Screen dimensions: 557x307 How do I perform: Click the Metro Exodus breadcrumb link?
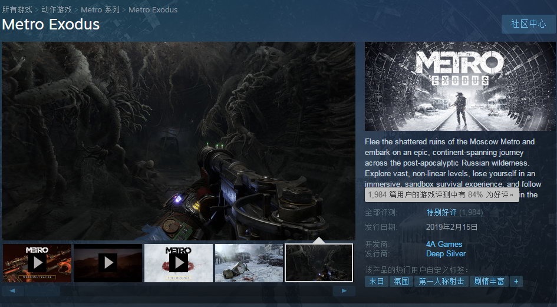[x=153, y=10]
